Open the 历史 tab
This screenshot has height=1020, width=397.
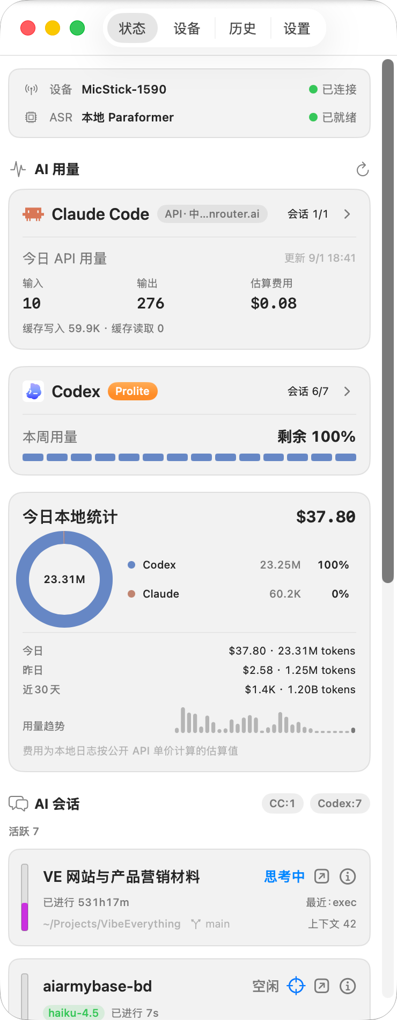coord(242,28)
